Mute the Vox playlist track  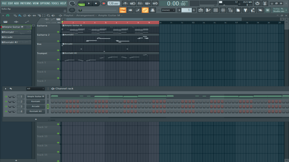pyautogui.click(x=58, y=50)
